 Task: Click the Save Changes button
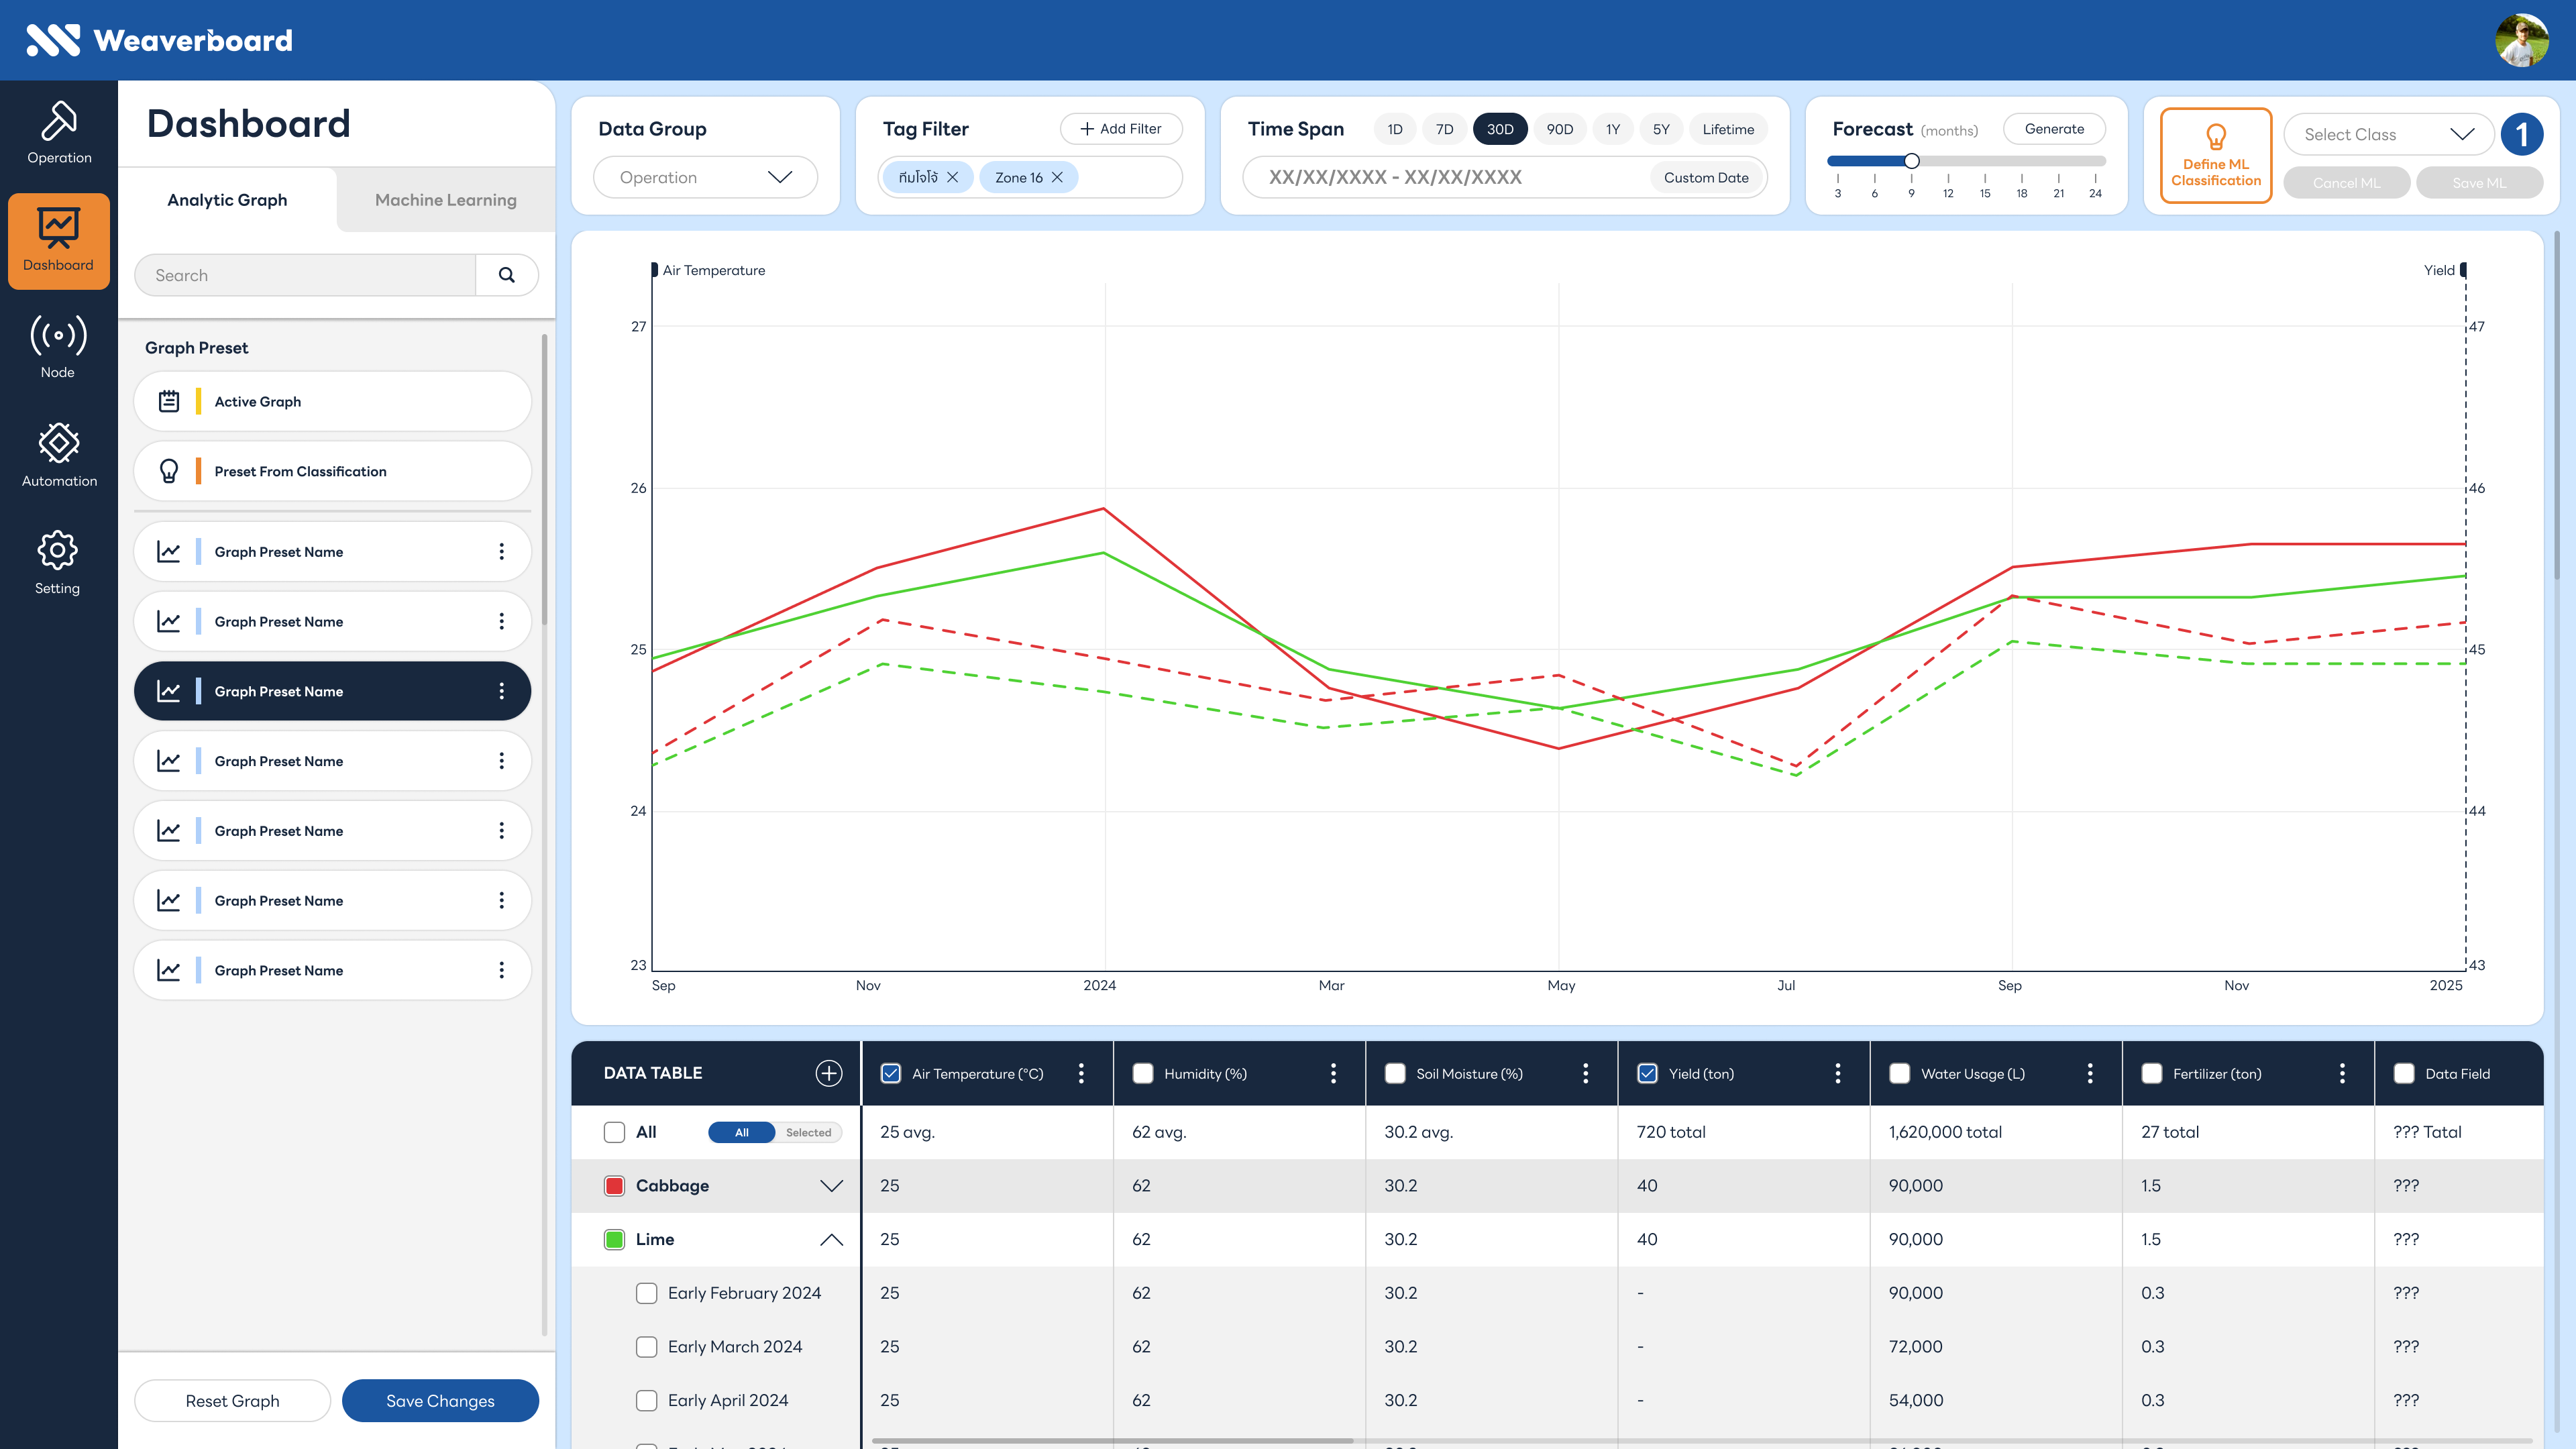(x=440, y=1400)
